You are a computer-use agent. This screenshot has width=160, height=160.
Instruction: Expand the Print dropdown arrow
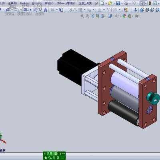[x=130, y=4]
